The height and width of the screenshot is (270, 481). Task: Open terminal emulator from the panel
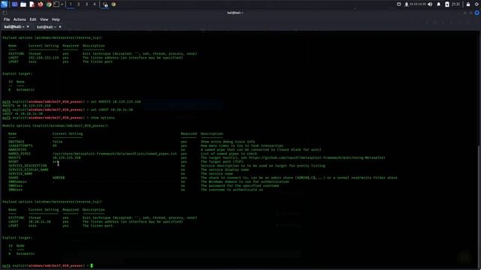point(56,4)
